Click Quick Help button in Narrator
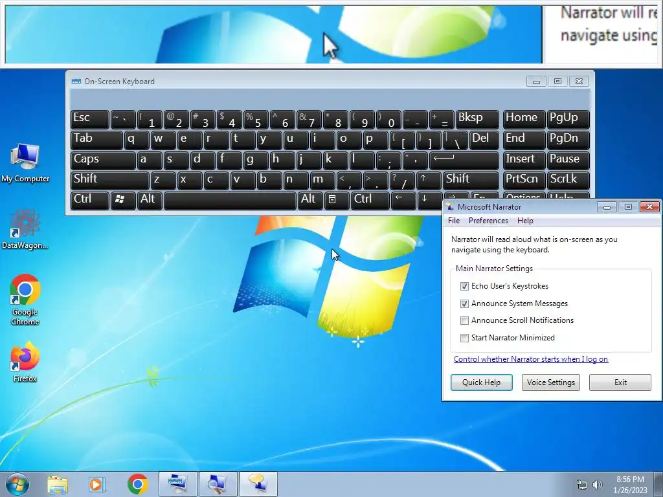Image resolution: width=663 pixels, height=497 pixels. click(x=481, y=382)
